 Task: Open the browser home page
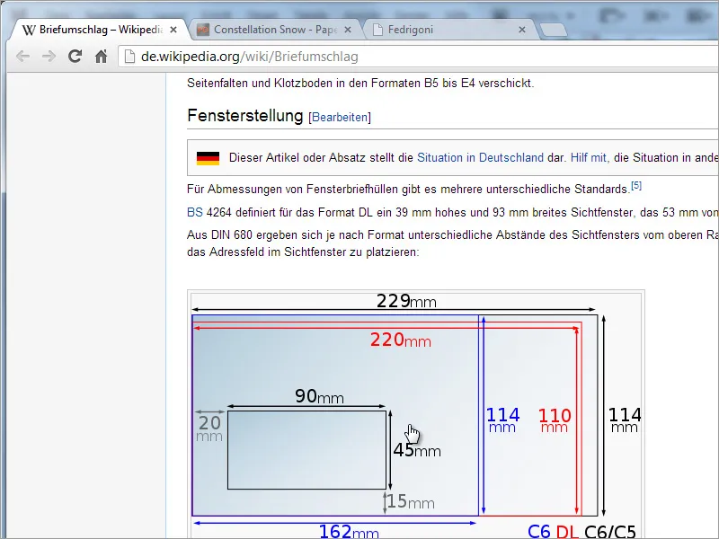tap(101, 56)
